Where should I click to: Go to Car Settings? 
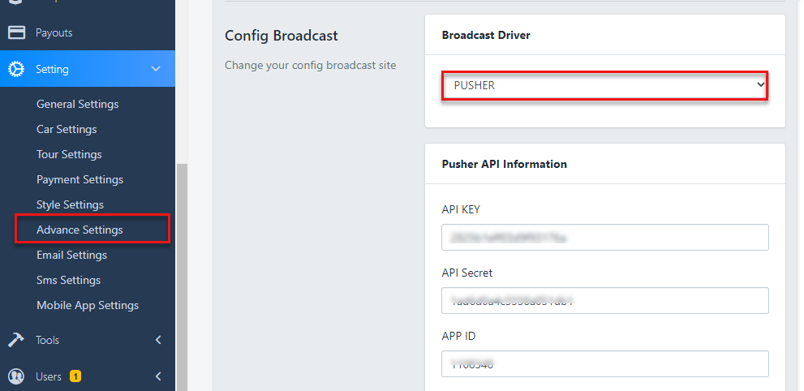(67, 129)
